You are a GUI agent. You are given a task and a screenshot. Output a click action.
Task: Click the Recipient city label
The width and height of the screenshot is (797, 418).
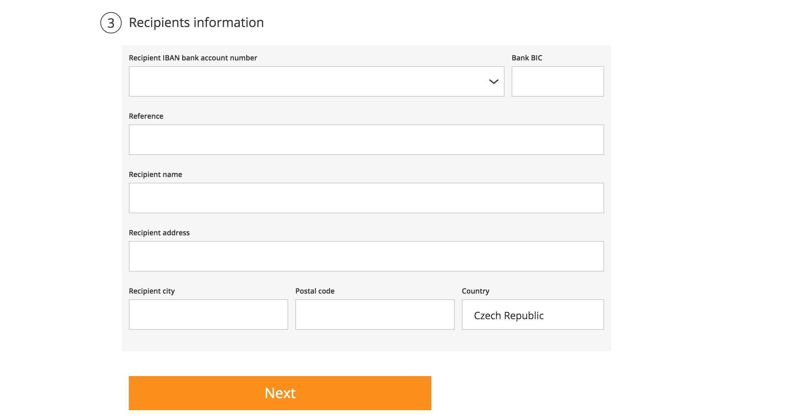(152, 291)
